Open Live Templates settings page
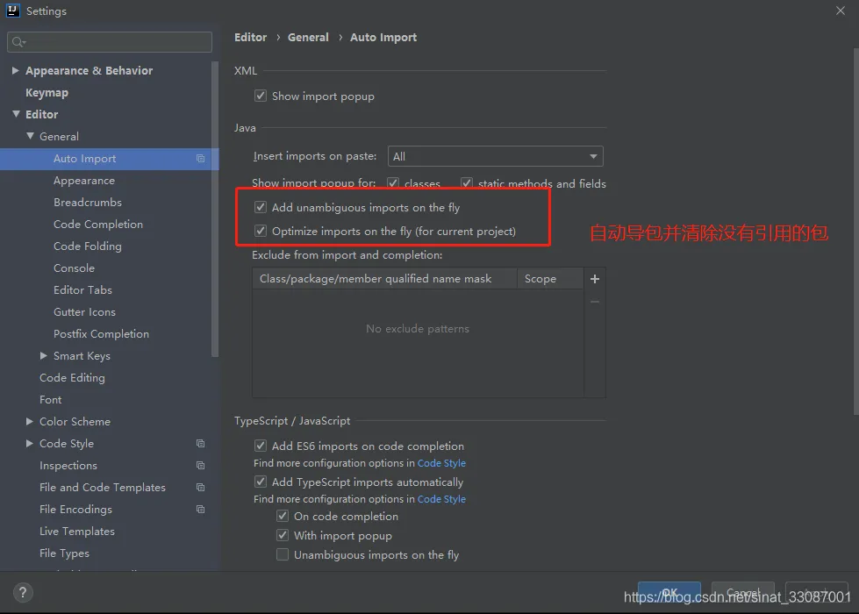 [76, 531]
